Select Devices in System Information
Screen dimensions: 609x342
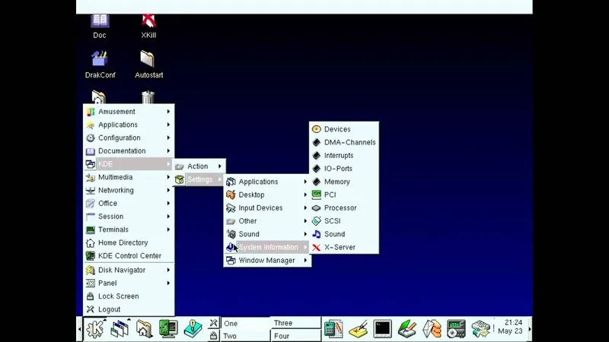click(x=344, y=129)
